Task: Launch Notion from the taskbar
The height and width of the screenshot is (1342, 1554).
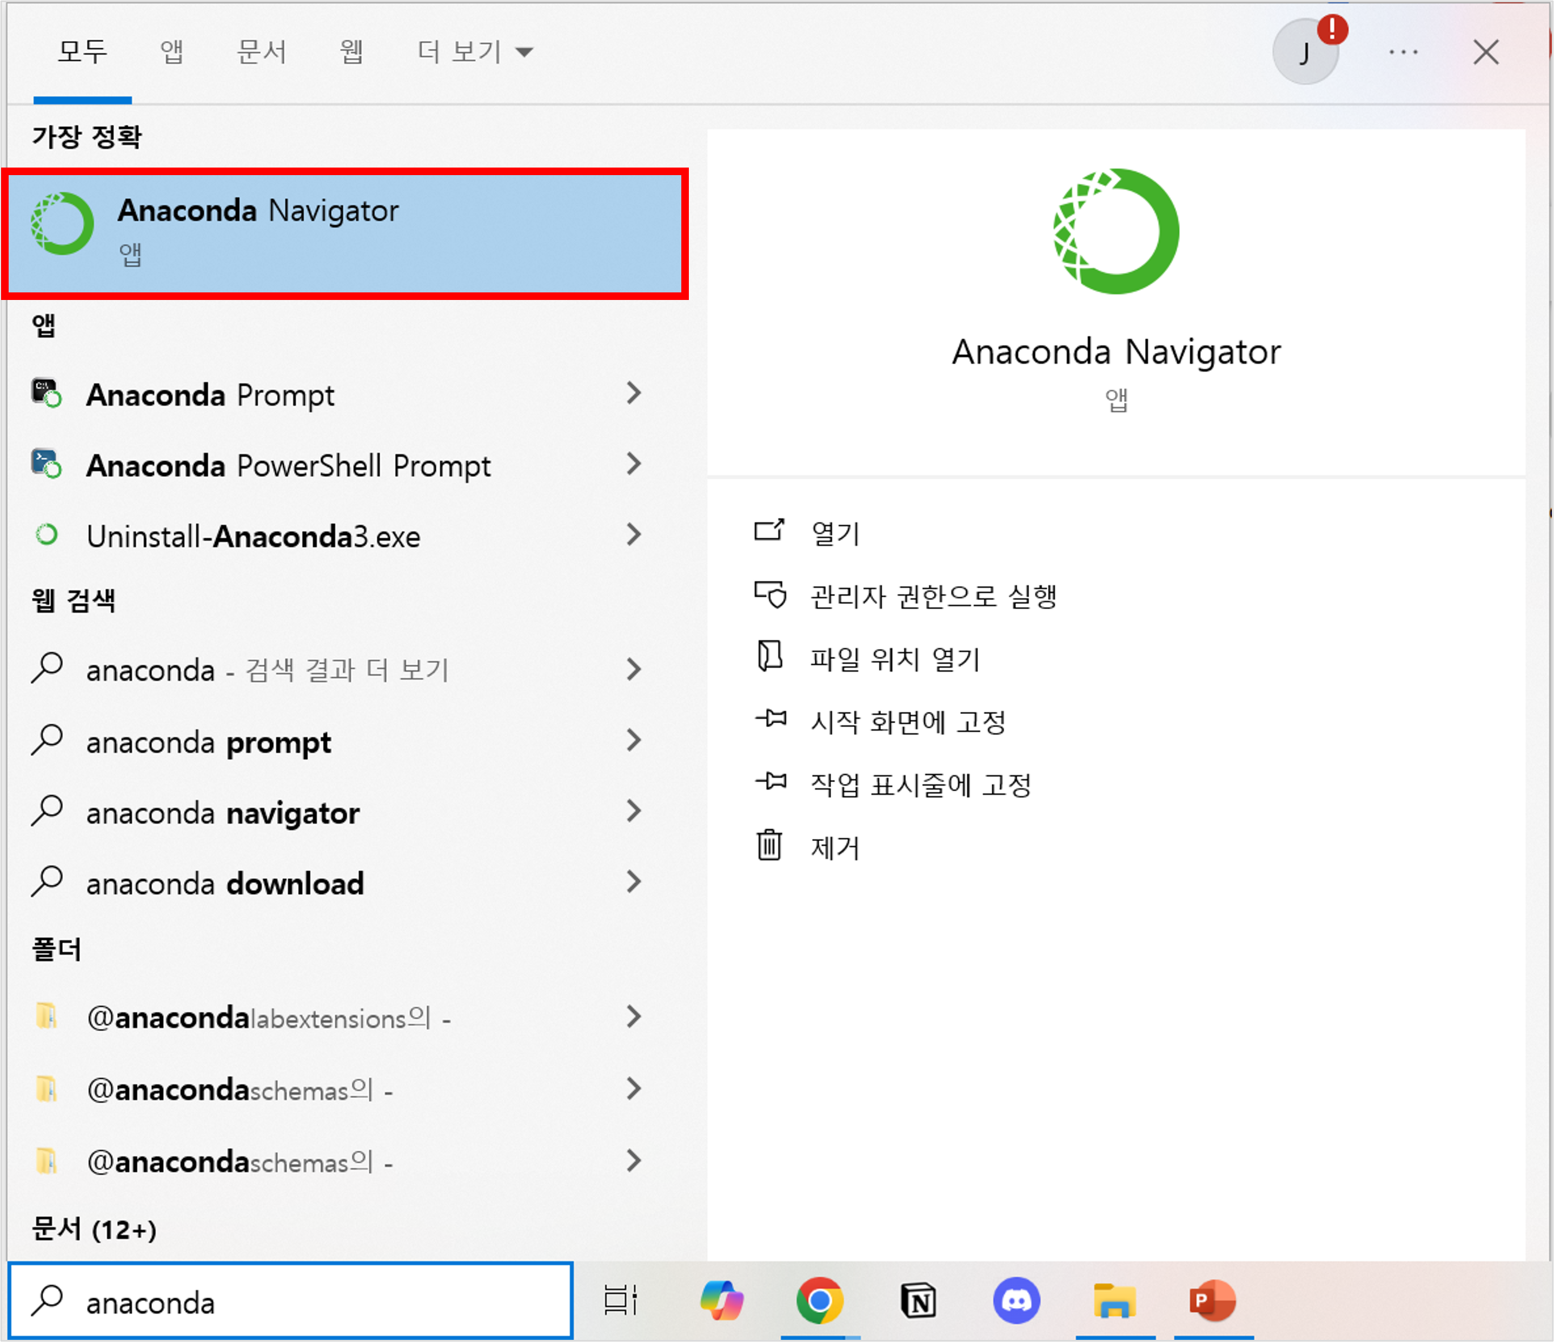Action: [x=918, y=1301]
